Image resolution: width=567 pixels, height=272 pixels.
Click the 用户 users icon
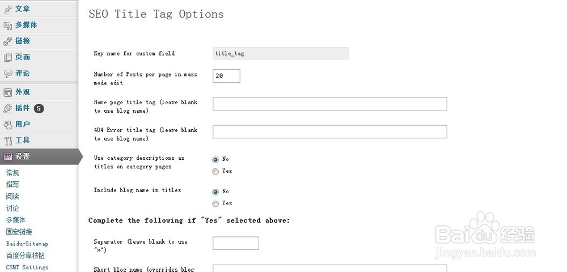click(x=7, y=125)
